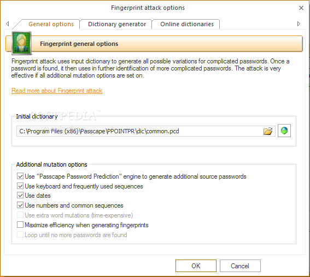310x277 pixels.
Task: Close the Fingerprint attack options dialog
Action: pyautogui.click(x=301, y=8)
